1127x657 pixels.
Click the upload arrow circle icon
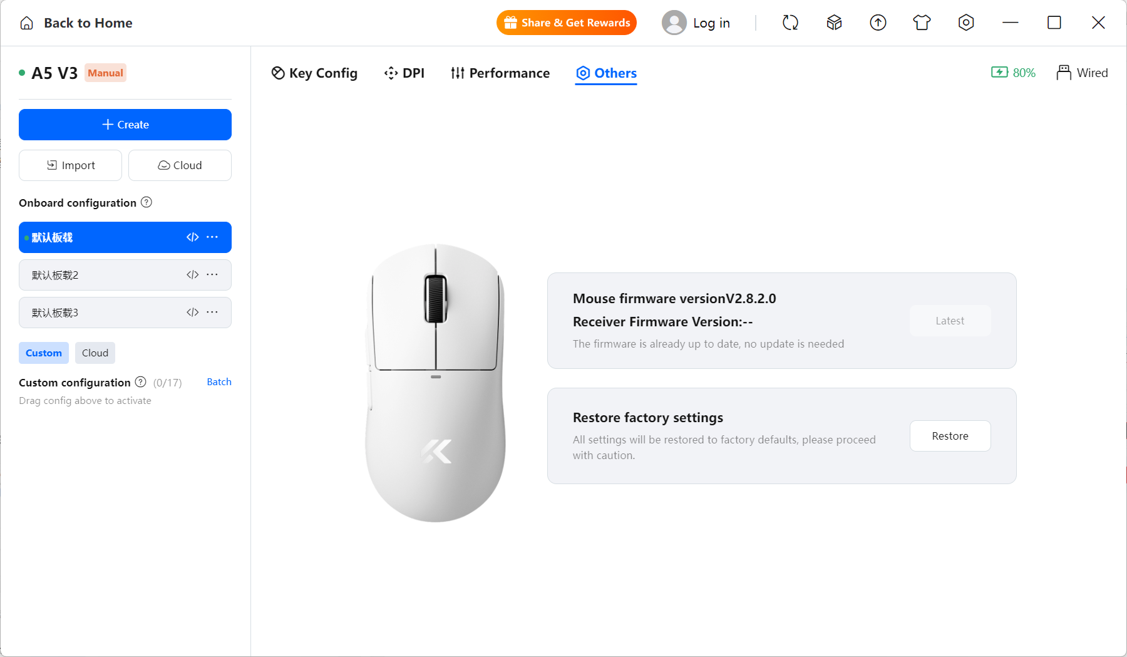pos(878,23)
